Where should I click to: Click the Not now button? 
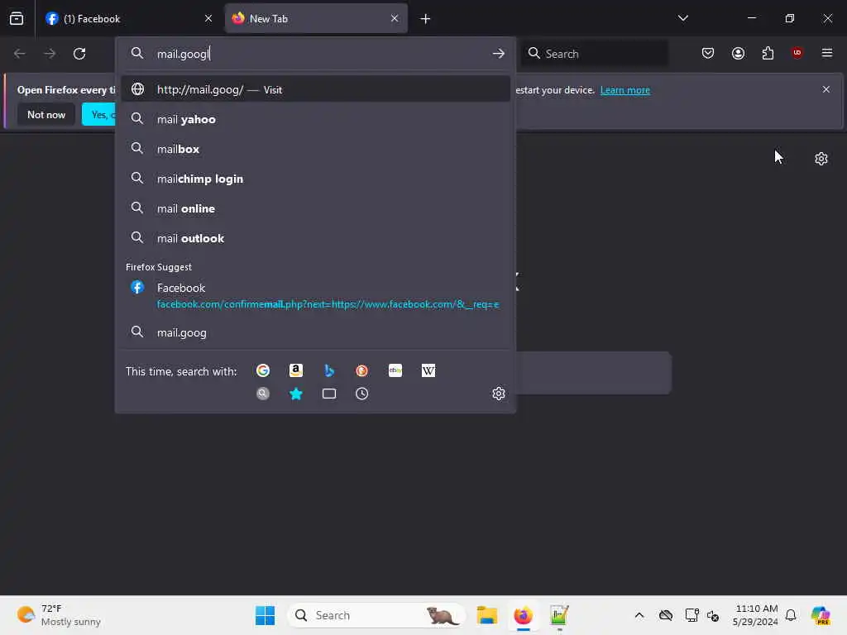[46, 114]
